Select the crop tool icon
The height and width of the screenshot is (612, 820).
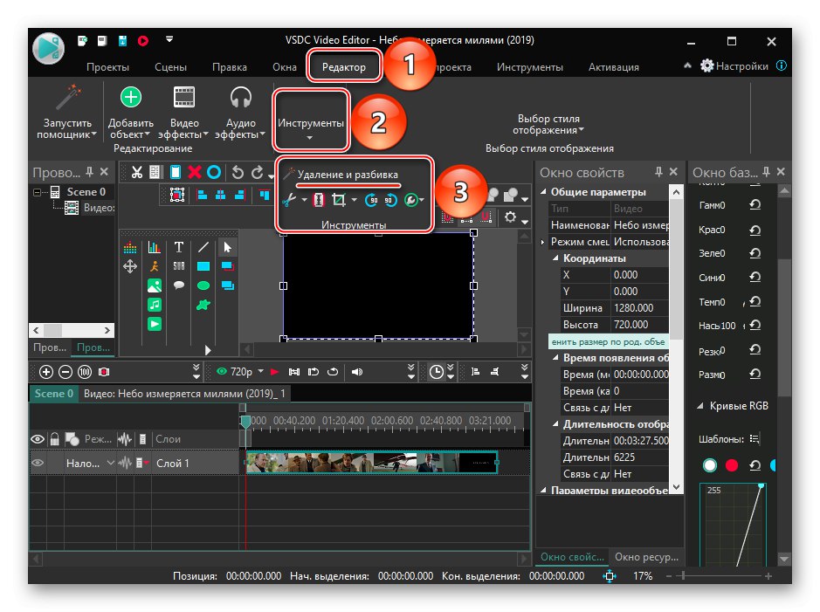click(340, 200)
